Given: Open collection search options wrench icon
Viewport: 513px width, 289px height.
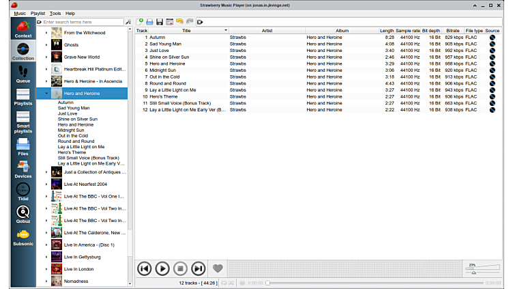Looking at the screenshot, I should tap(128, 22).
